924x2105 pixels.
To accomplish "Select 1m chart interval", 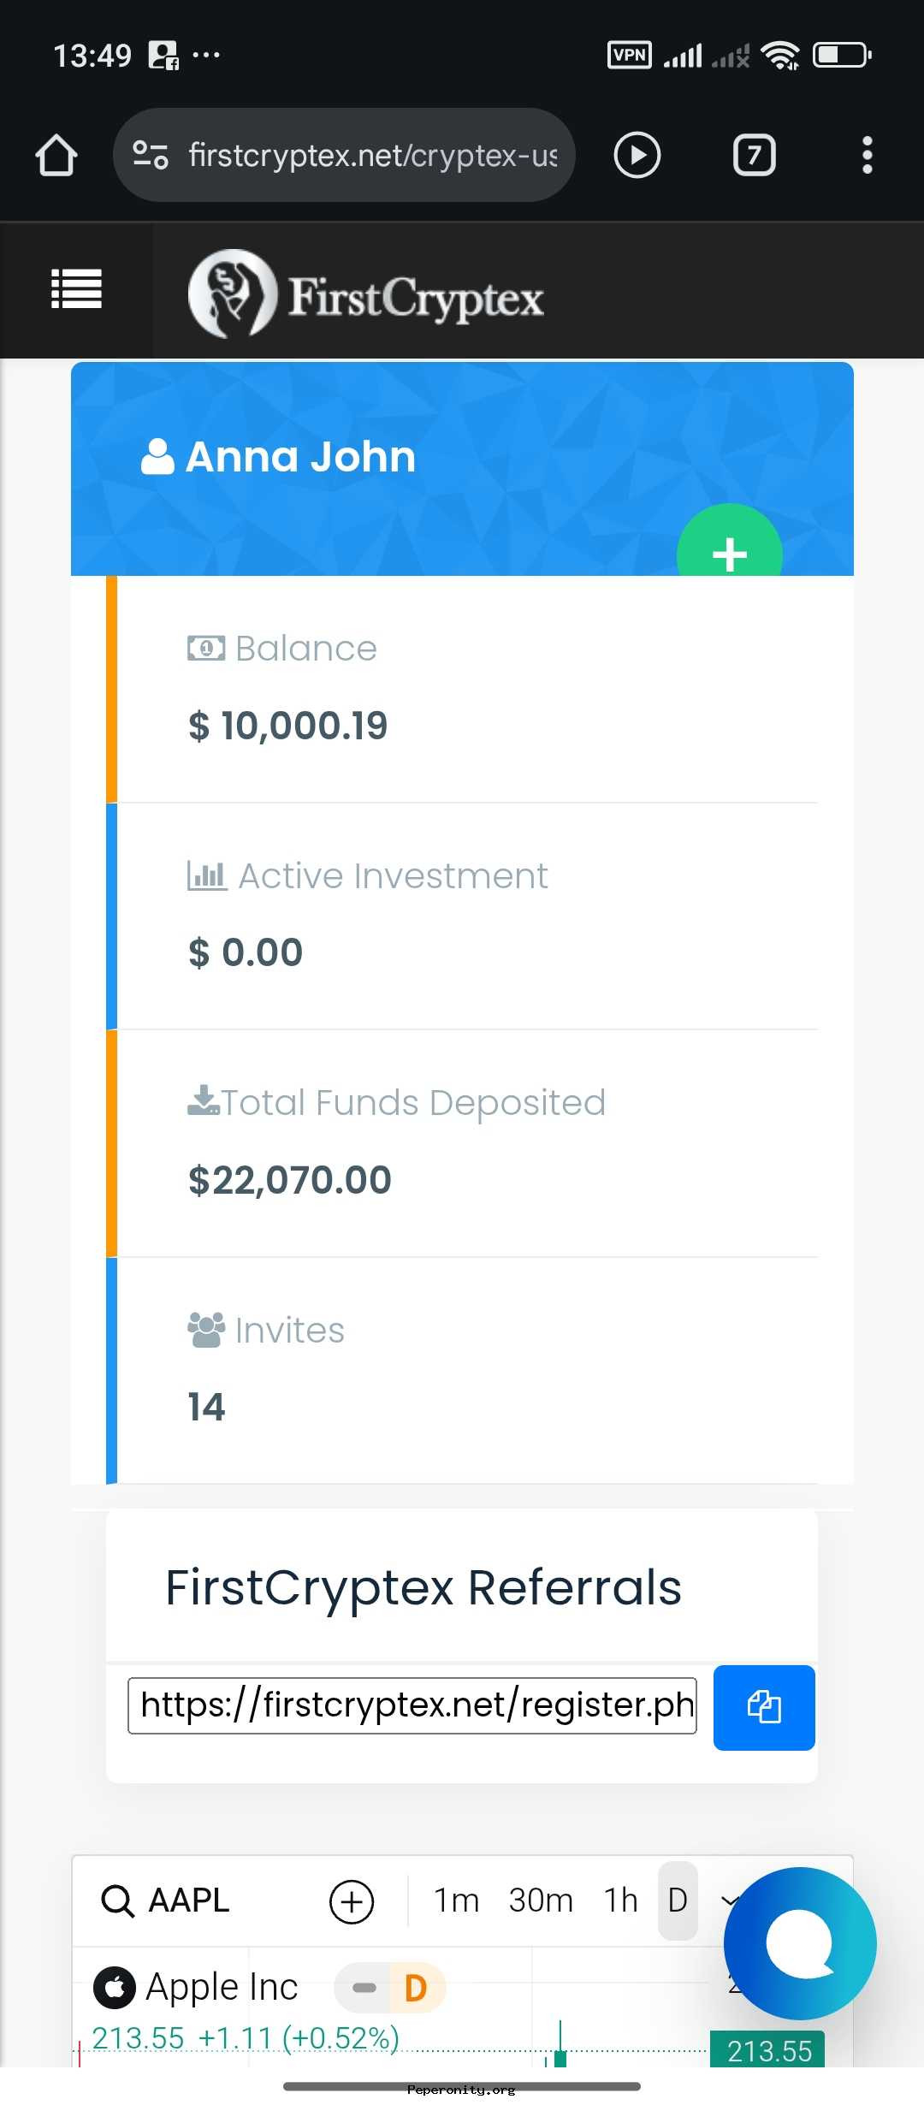I will click(456, 1900).
